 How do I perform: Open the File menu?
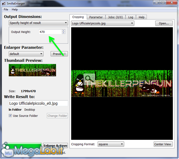tap(6, 9)
